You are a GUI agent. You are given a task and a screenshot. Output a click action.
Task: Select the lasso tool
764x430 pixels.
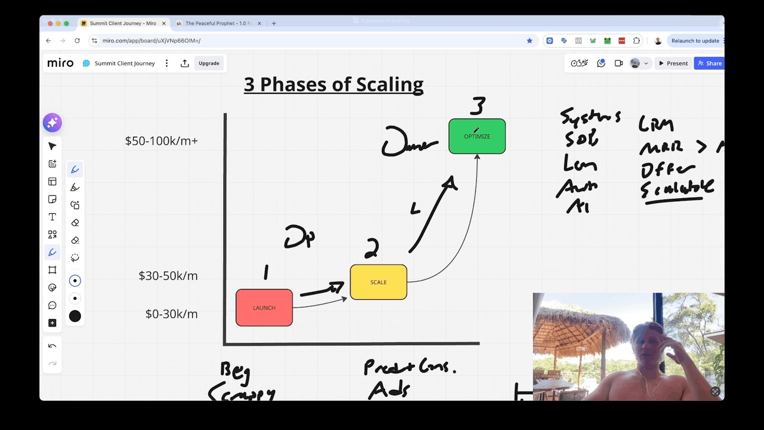click(x=75, y=258)
